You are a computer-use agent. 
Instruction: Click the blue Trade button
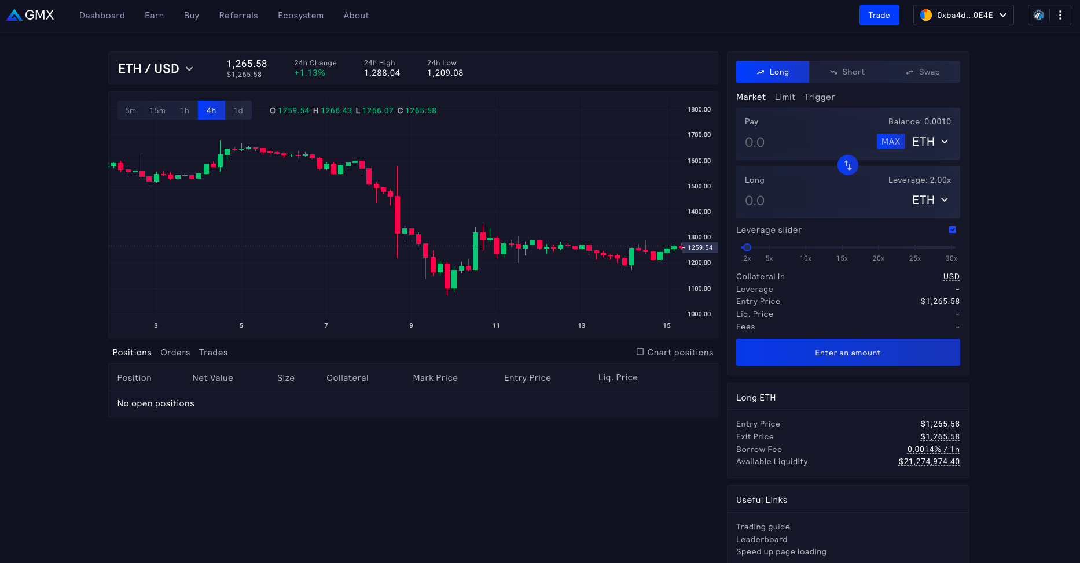[x=879, y=15]
